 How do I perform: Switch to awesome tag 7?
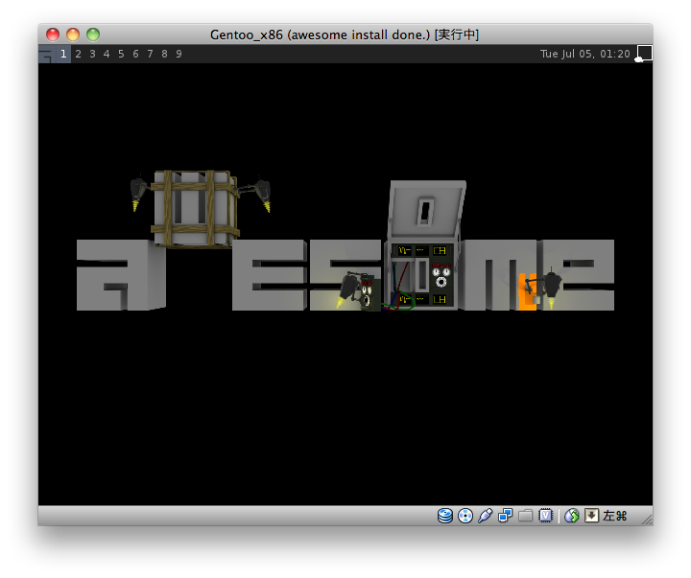[151, 54]
